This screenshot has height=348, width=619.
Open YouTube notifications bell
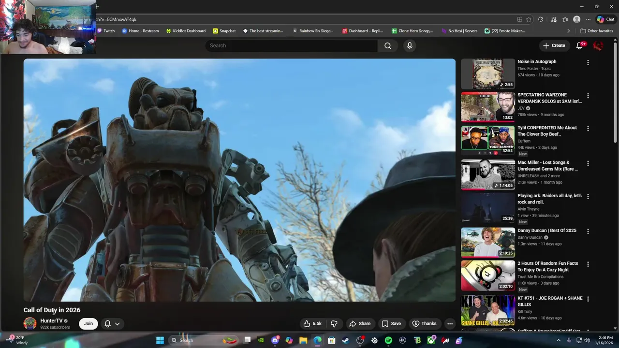[x=580, y=45]
